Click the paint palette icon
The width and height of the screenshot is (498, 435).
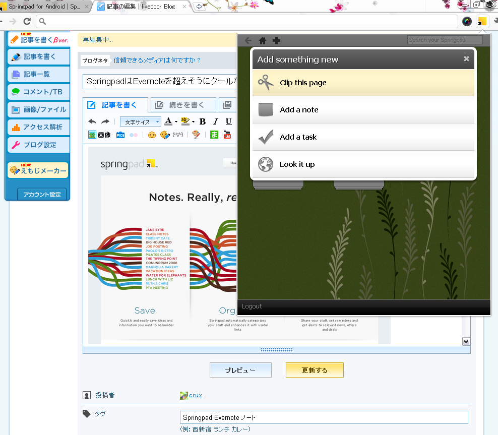[196, 135]
